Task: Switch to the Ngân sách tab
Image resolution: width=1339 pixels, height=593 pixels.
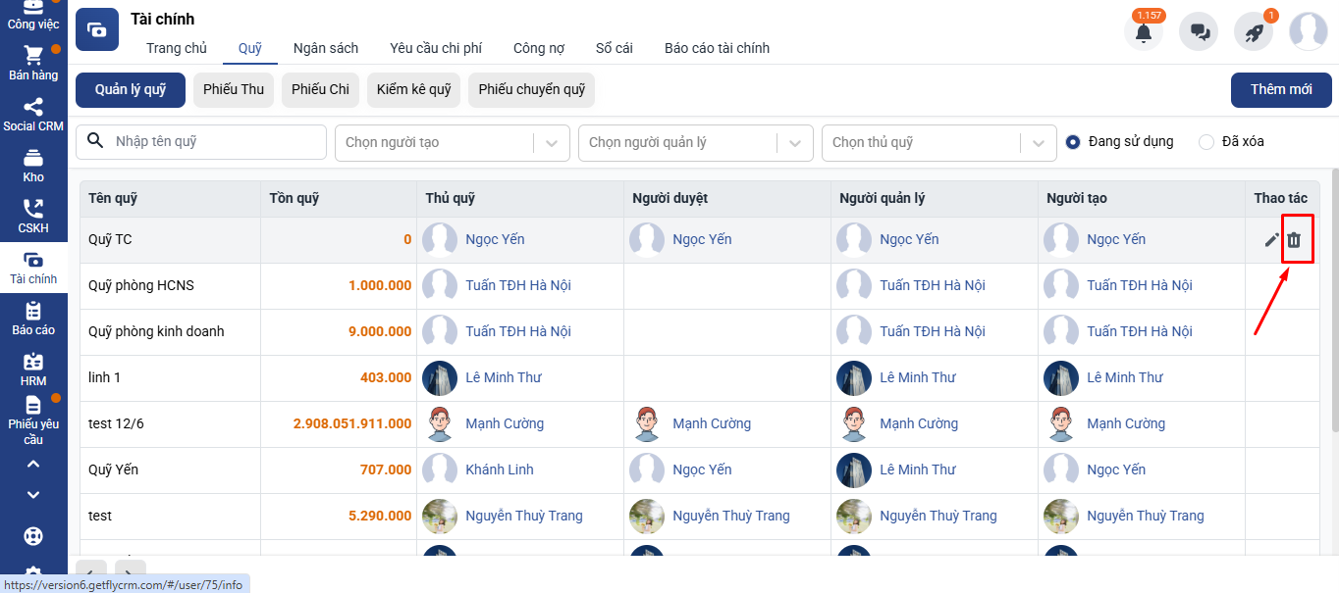Action: point(326,48)
